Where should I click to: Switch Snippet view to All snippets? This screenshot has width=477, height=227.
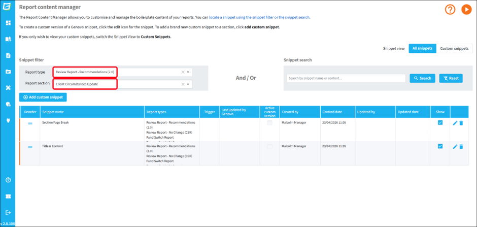(x=422, y=48)
